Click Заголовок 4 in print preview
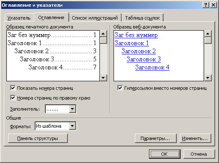Image resolution: width=219 pixels, height=163 pixels. coord(46,67)
